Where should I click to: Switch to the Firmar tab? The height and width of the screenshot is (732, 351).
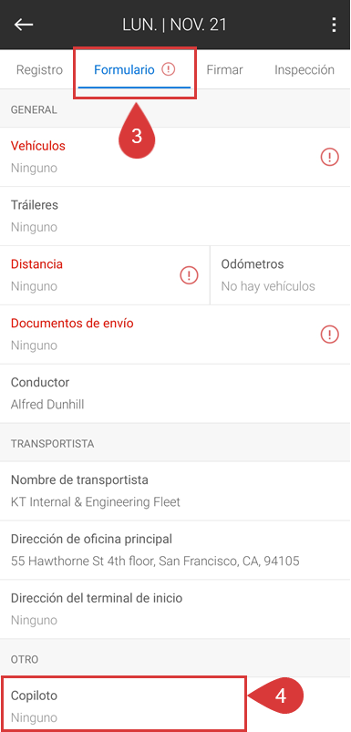pos(224,70)
